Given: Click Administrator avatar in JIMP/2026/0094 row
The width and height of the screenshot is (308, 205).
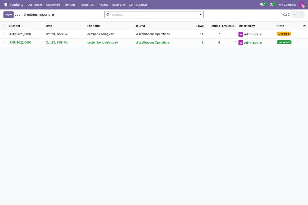Looking at the screenshot, I should tap(241, 34).
